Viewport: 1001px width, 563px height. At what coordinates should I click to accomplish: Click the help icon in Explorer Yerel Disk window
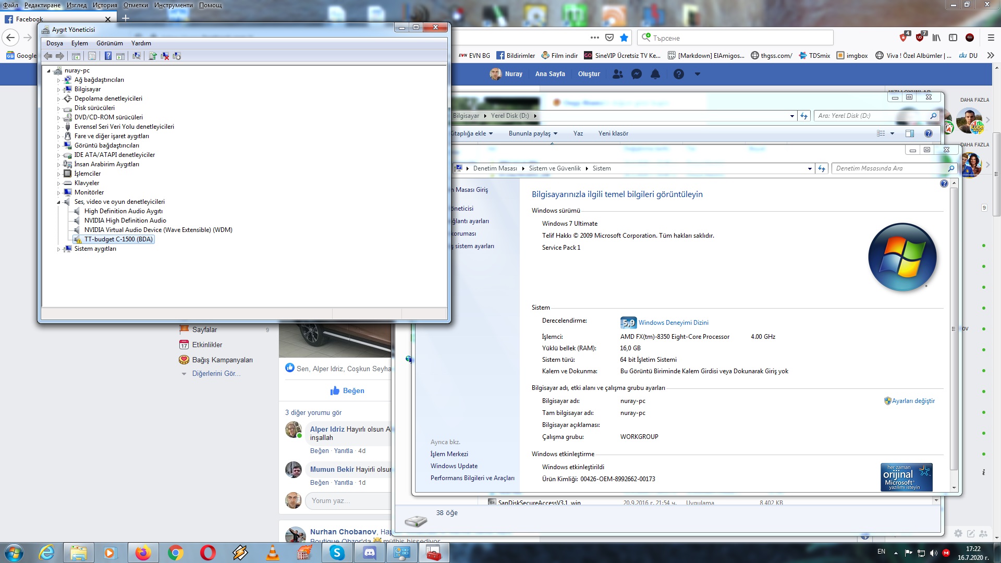928,133
